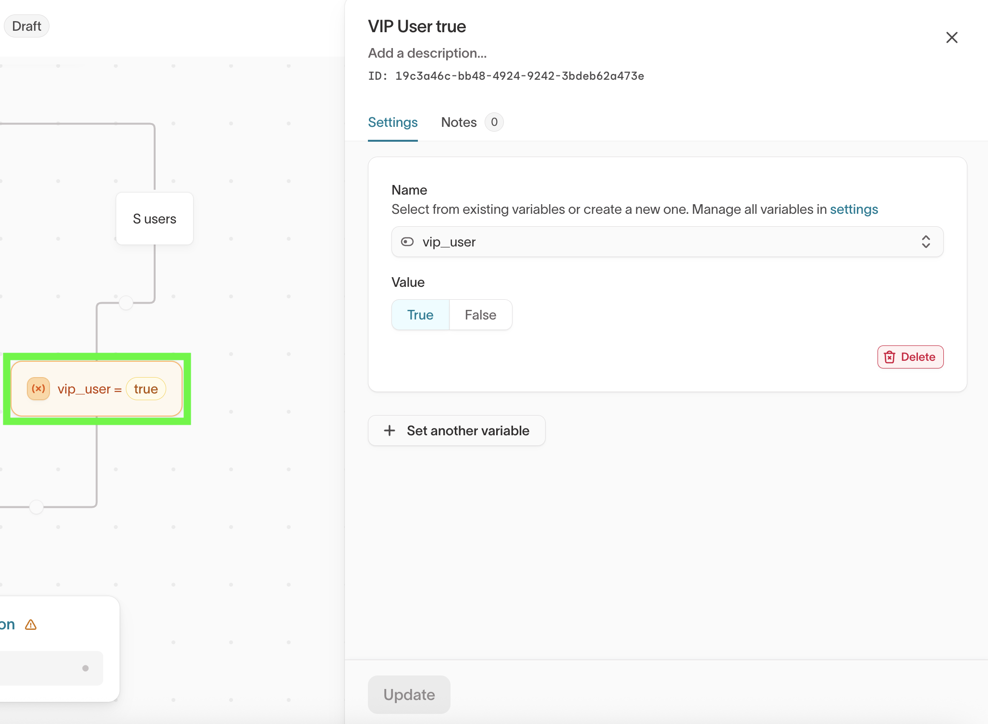The image size is (988, 724).
Task: Click the Draft status badge
Action: pos(26,26)
